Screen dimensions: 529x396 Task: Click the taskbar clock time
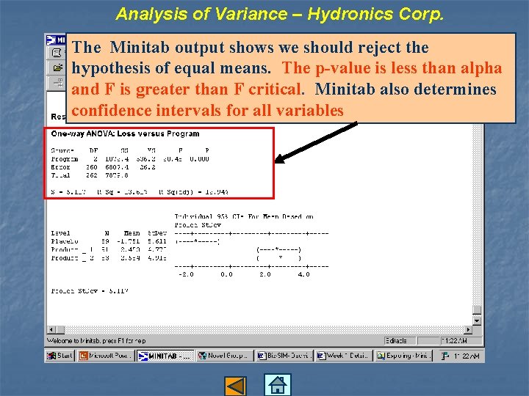[467, 356]
